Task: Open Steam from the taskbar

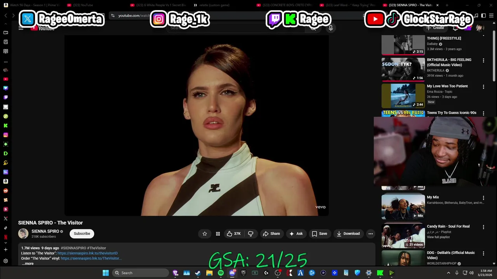Action: [x=198, y=273]
